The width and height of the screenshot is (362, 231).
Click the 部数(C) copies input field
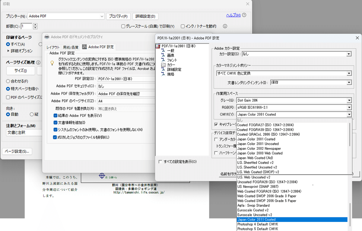(27, 26)
